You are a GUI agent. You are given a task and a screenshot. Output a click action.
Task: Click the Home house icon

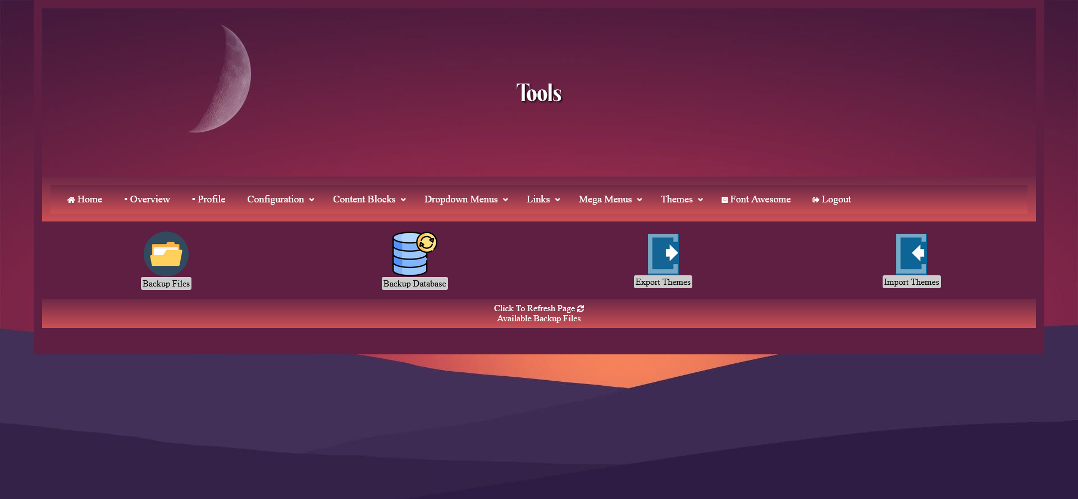(71, 200)
